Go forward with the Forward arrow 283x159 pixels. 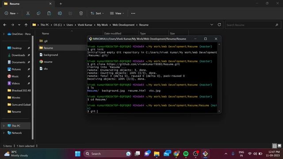point(12,25)
